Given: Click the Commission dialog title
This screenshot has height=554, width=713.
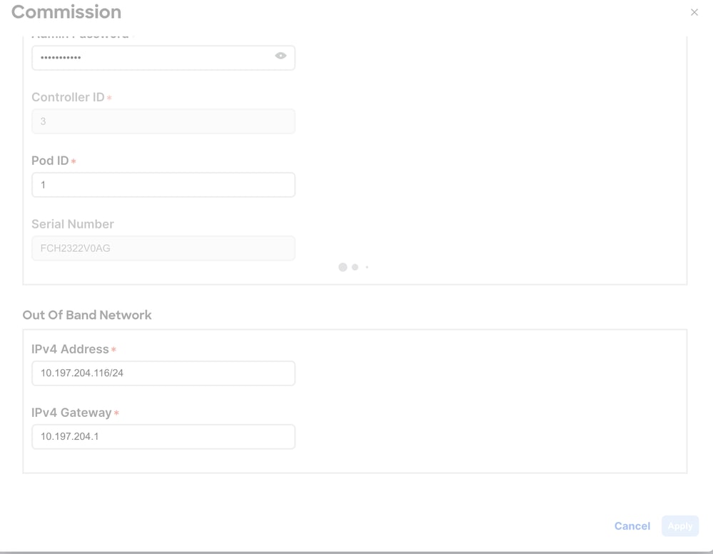Looking at the screenshot, I should tap(66, 12).
